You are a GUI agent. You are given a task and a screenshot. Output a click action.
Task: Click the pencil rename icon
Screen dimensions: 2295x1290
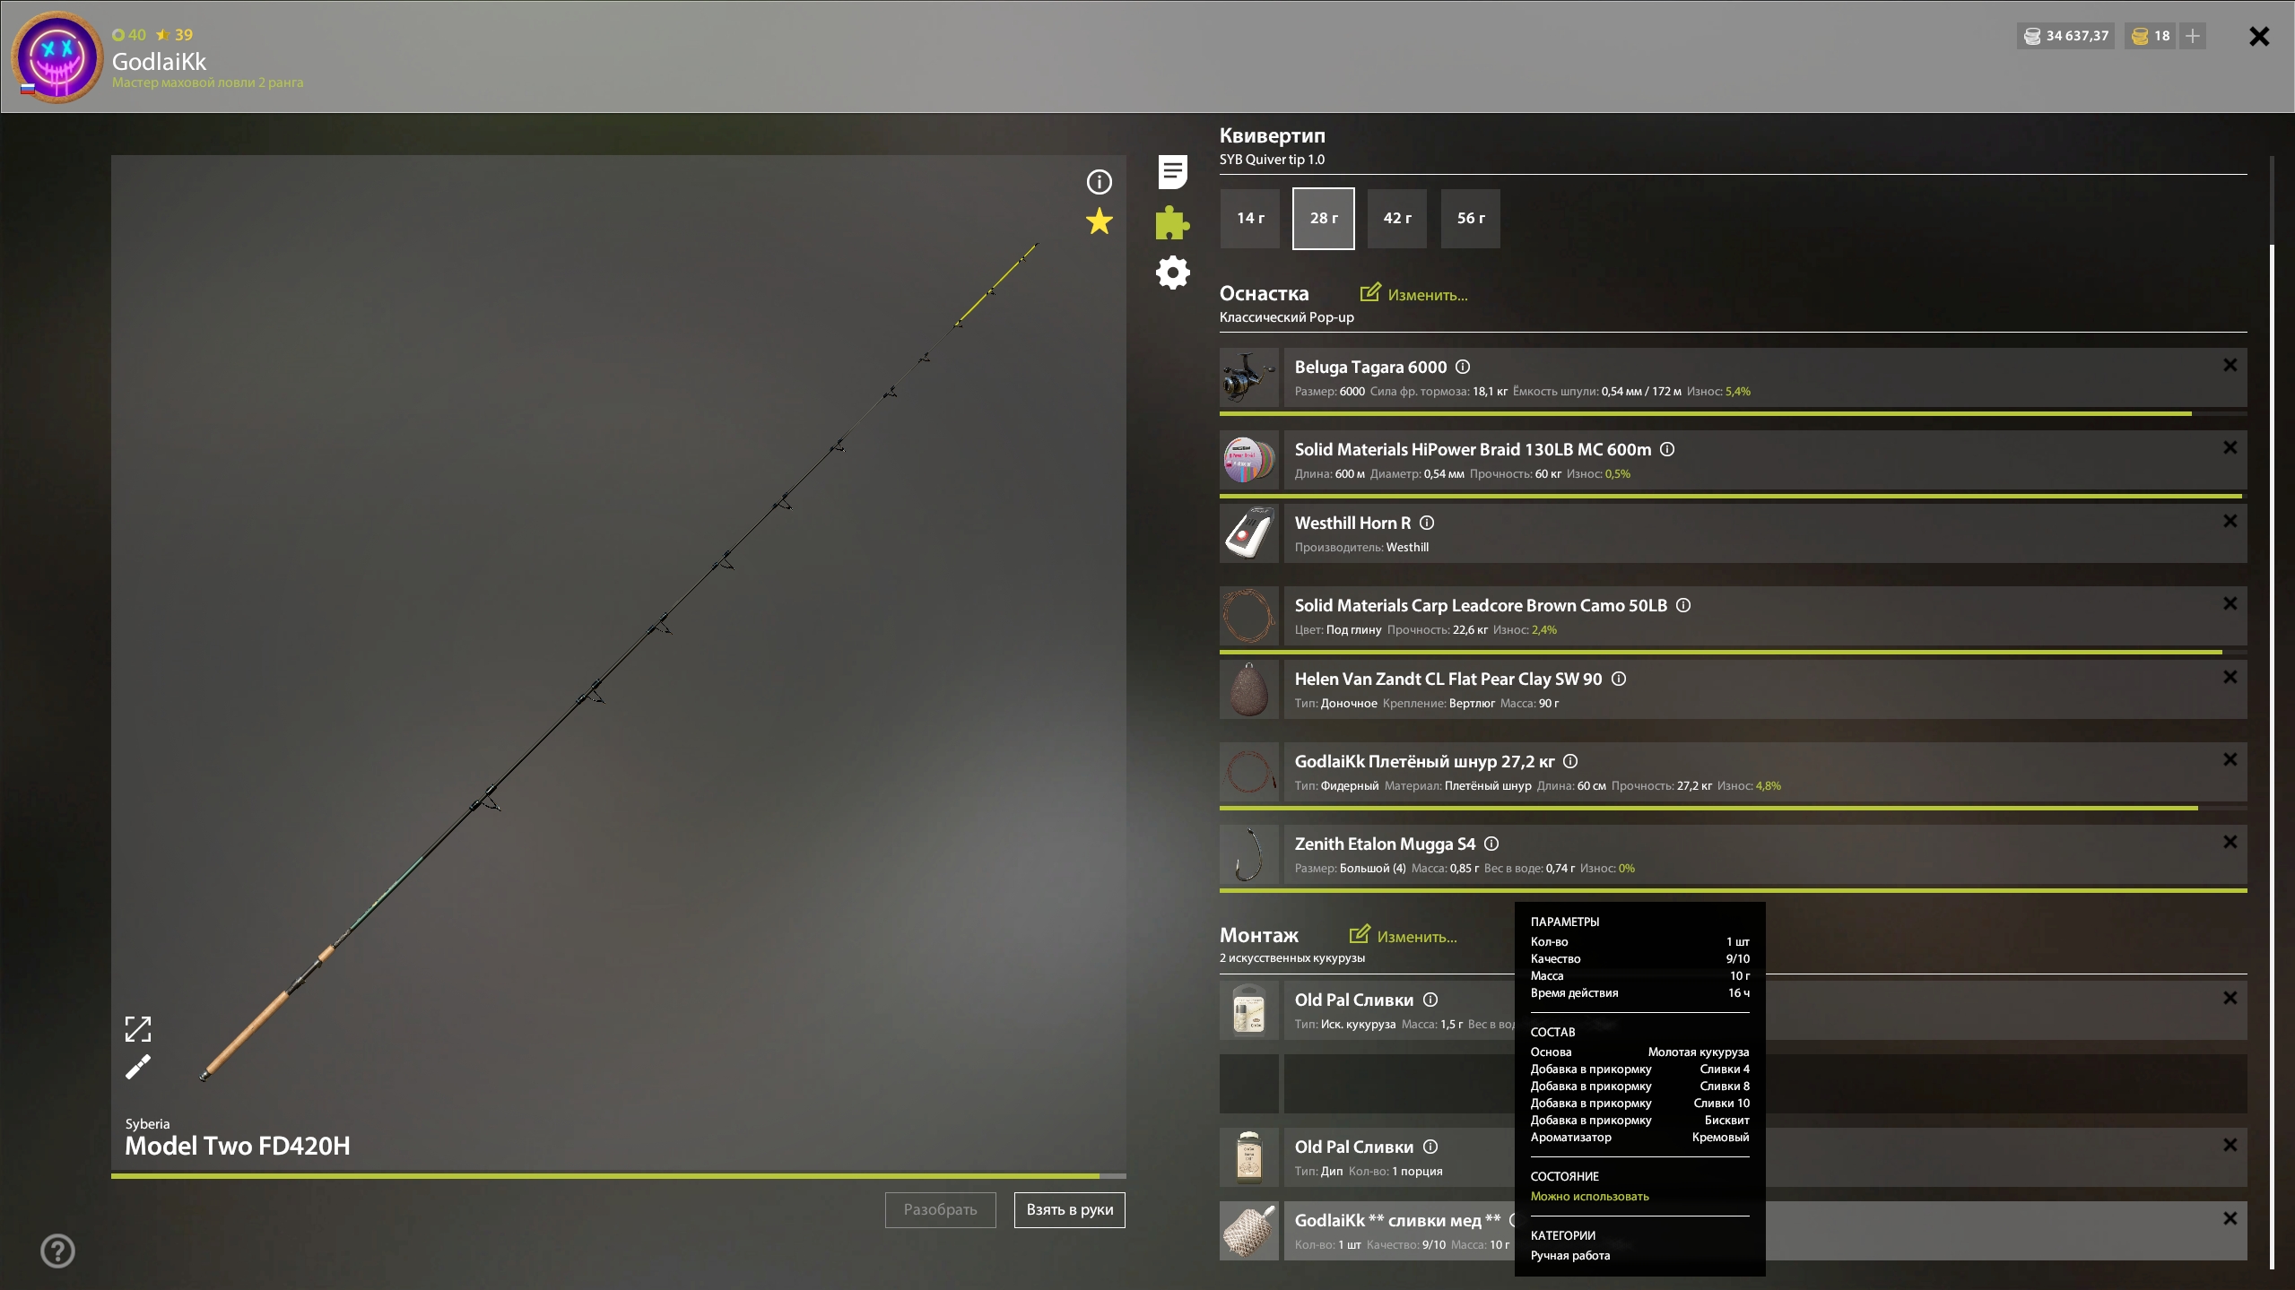pyautogui.click(x=138, y=1067)
